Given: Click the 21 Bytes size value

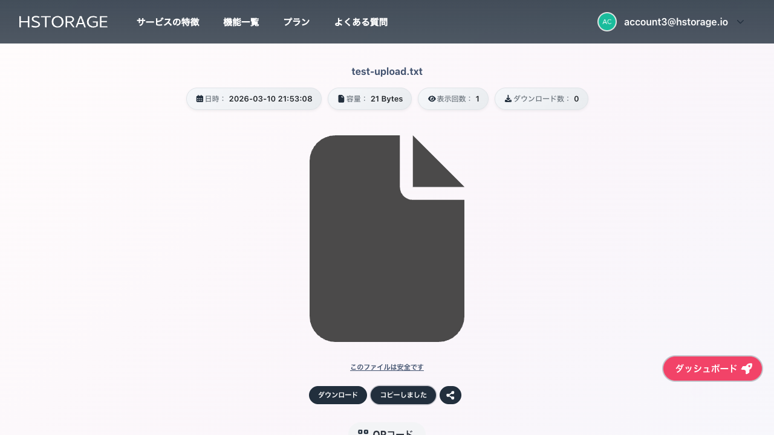Looking at the screenshot, I should 387,98.
